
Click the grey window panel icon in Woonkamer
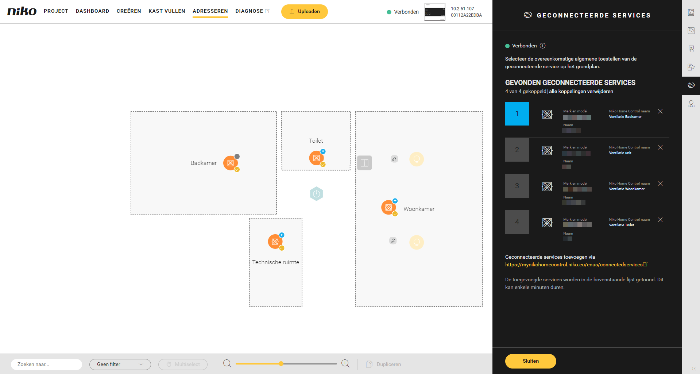pyautogui.click(x=364, y=163)
